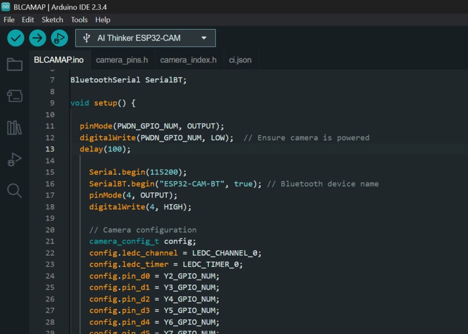
Task: Click 'digitalWrite(4, HIGH);' line
Action: pyautogui.click(x=140, y=207)
